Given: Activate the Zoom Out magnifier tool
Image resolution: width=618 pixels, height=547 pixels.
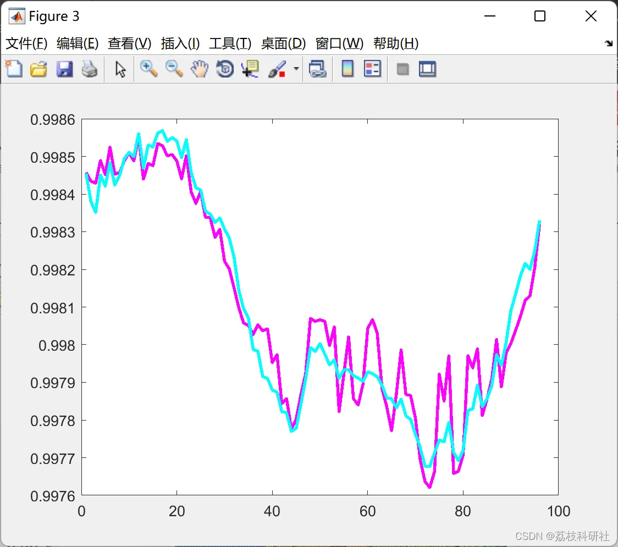Looking at the screenshot, I should click(x=174, y=69).
